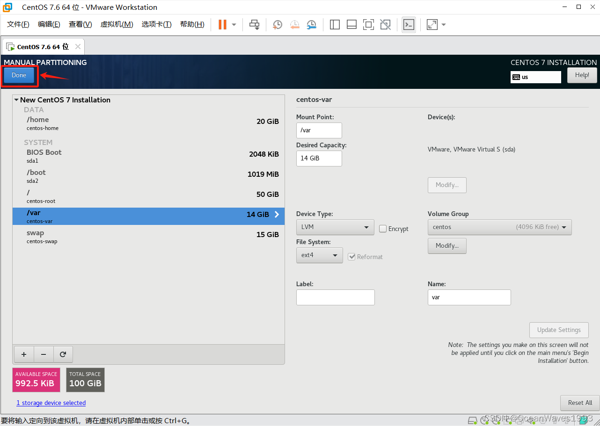Open the snapshot manager
The height and width of the screenshot is (426, 600).
click(312, 25)
